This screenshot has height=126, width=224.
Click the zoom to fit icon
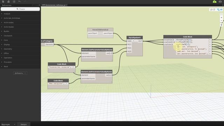pyautogui.click(x=222, y=14)
